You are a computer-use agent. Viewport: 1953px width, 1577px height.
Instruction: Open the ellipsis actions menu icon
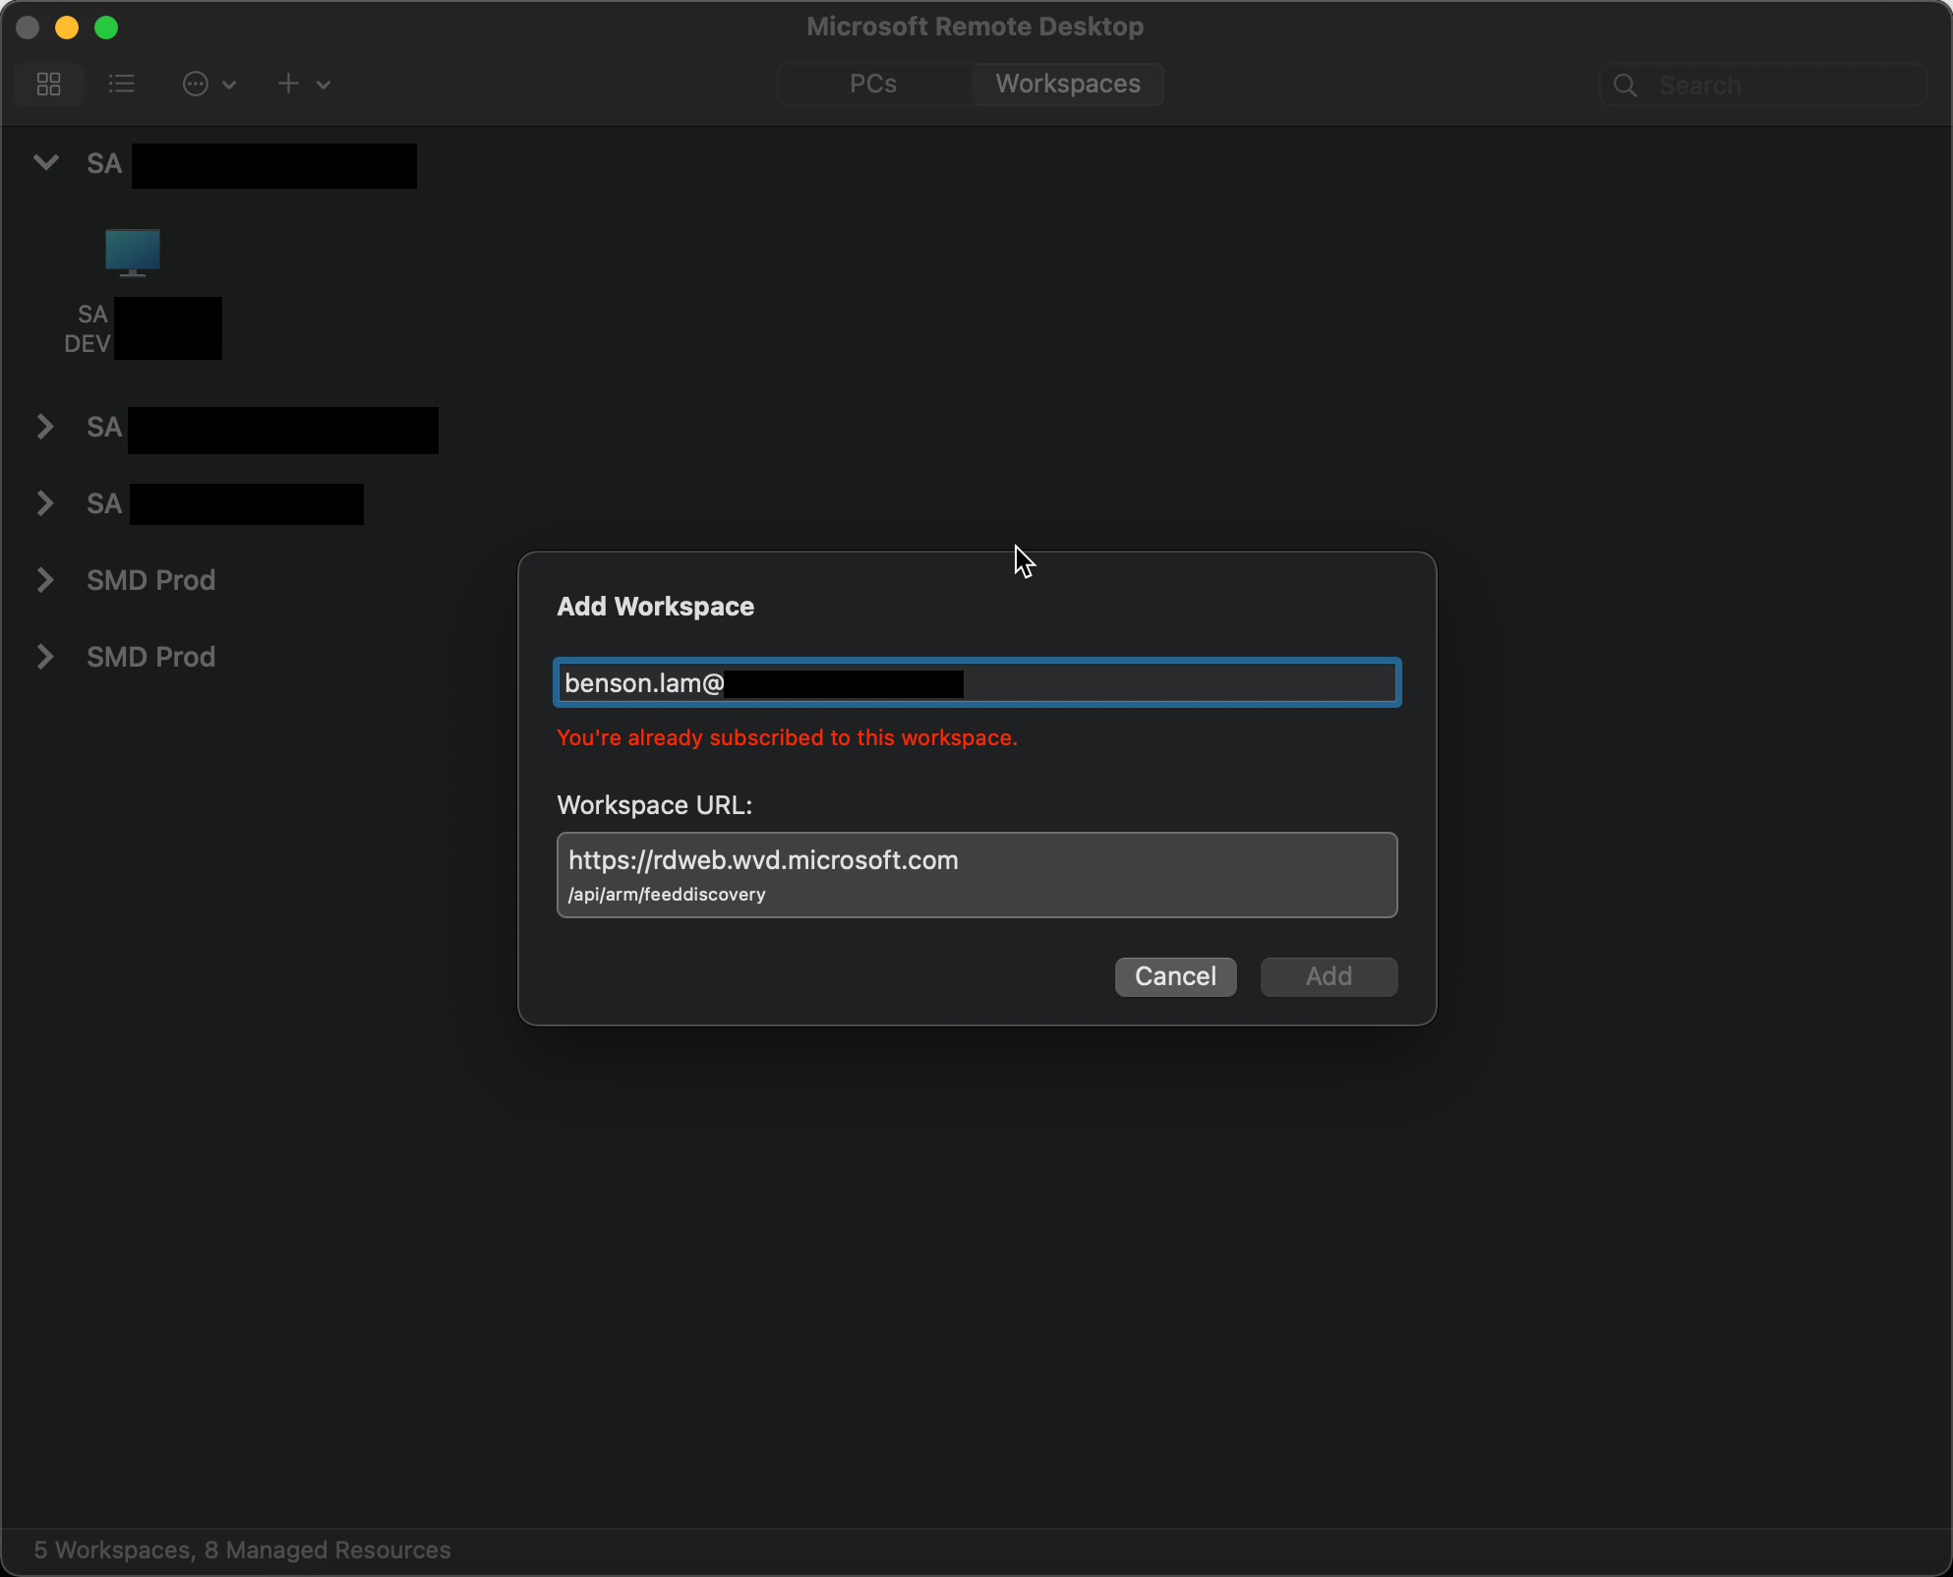(196, 85)
